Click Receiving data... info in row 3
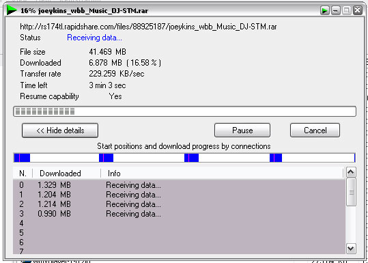The height and width of the screenshot is (263, 368). click(134, 214)
